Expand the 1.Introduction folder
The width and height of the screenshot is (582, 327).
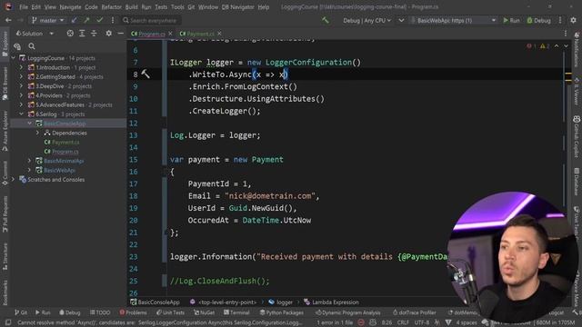[x=21, y=67]
